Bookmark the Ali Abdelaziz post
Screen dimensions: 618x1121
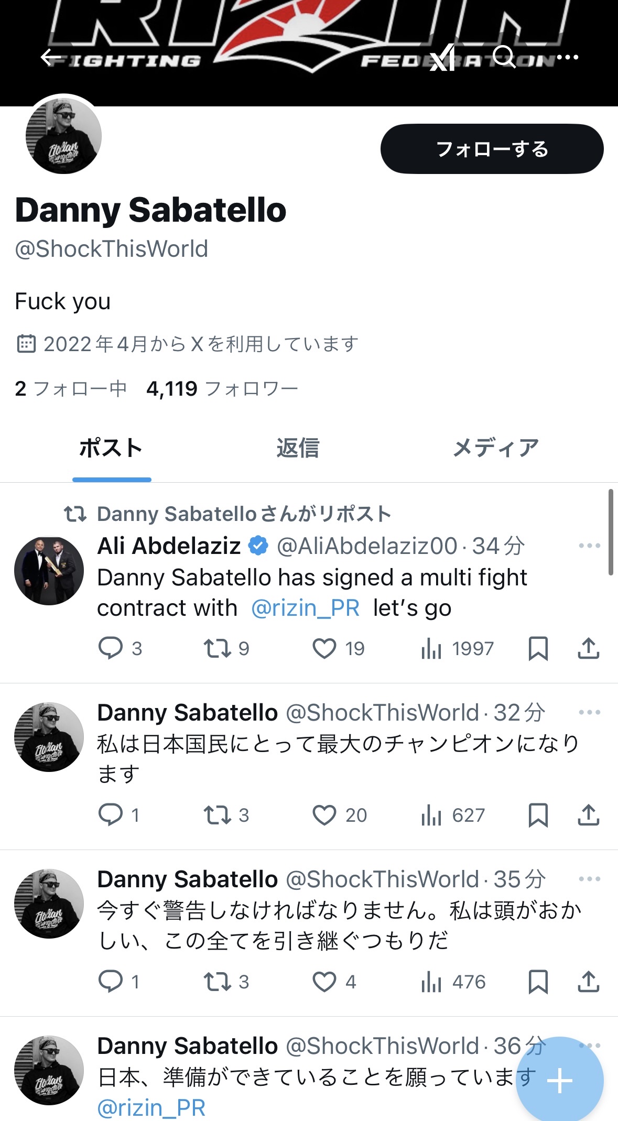click(x=538, y=649)
